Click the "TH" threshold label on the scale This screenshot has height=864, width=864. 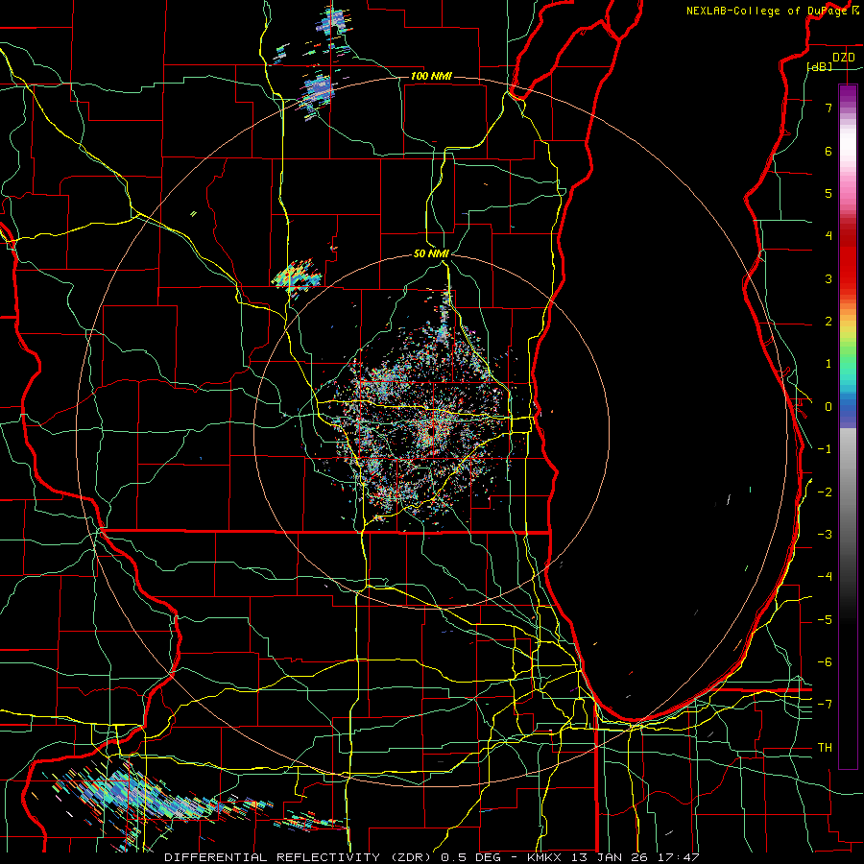(825, 748)
